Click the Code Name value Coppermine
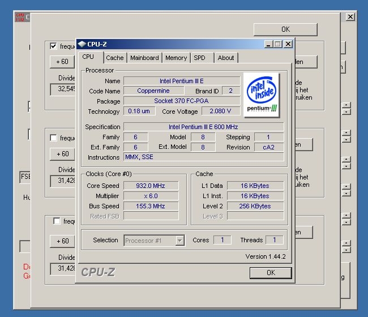Image resolution: width=368 pixels, height=317 pixels. click(x=154, y=91)
